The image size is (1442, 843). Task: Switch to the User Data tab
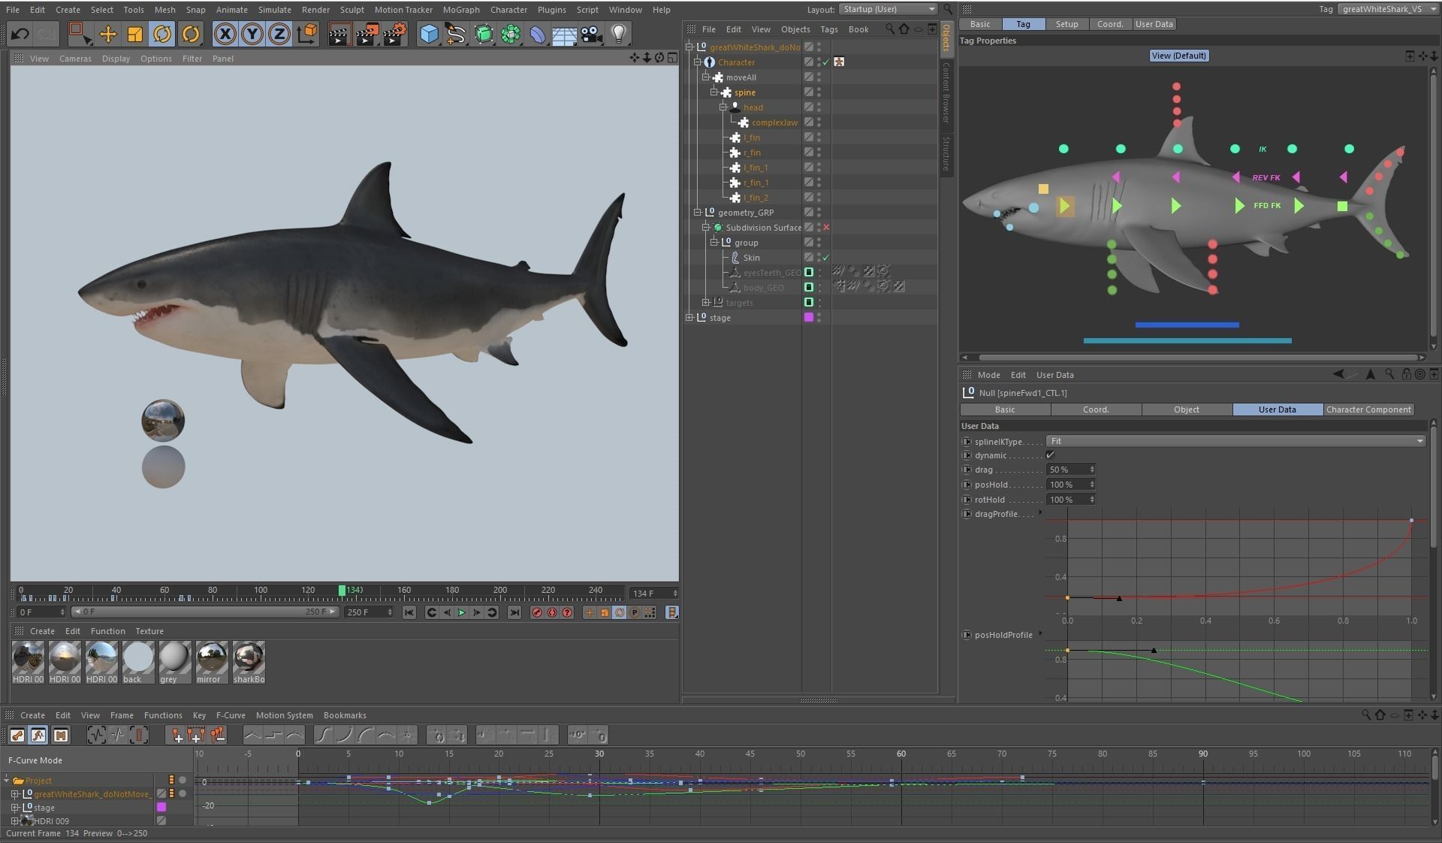pos(1277,409)
